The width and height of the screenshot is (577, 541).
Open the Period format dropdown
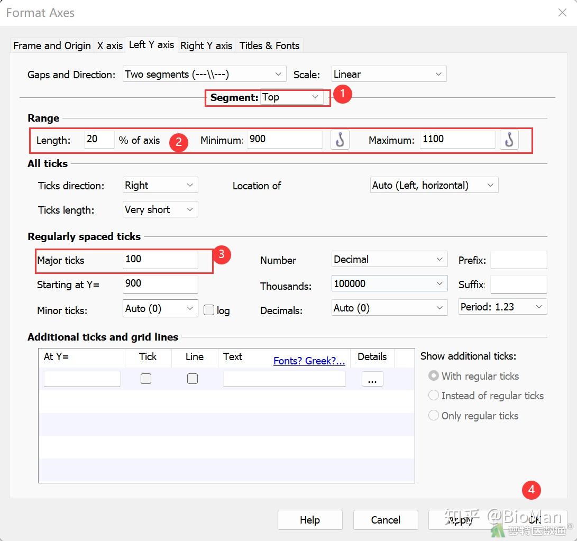[x=502, y=307]
